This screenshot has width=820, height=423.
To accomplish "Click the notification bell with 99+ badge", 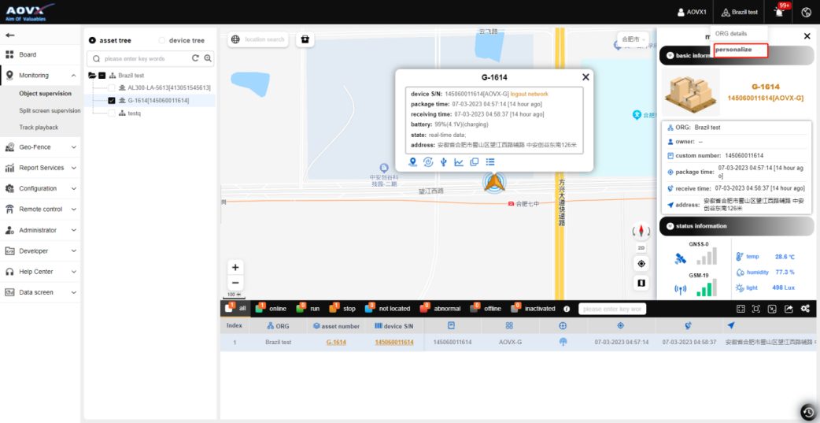I will [x=780, y=12].
